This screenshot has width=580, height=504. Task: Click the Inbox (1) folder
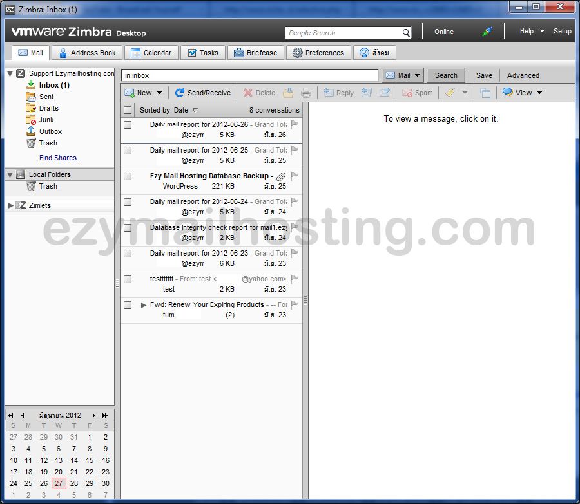tap(54, 85)
